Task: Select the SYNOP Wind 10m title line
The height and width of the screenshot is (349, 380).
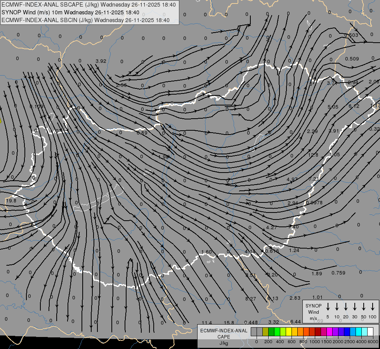Action: point(70,12)
